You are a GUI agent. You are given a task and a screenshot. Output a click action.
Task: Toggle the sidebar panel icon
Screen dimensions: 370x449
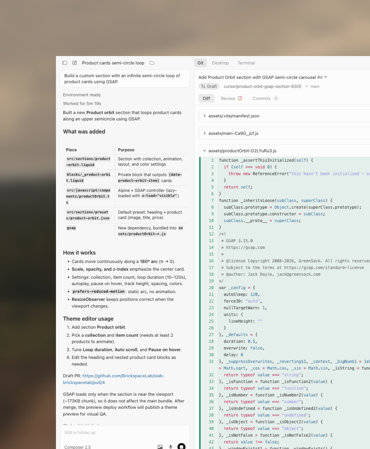point(65,63)
